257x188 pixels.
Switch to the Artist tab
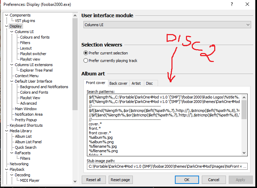click(x=136, y=83)
